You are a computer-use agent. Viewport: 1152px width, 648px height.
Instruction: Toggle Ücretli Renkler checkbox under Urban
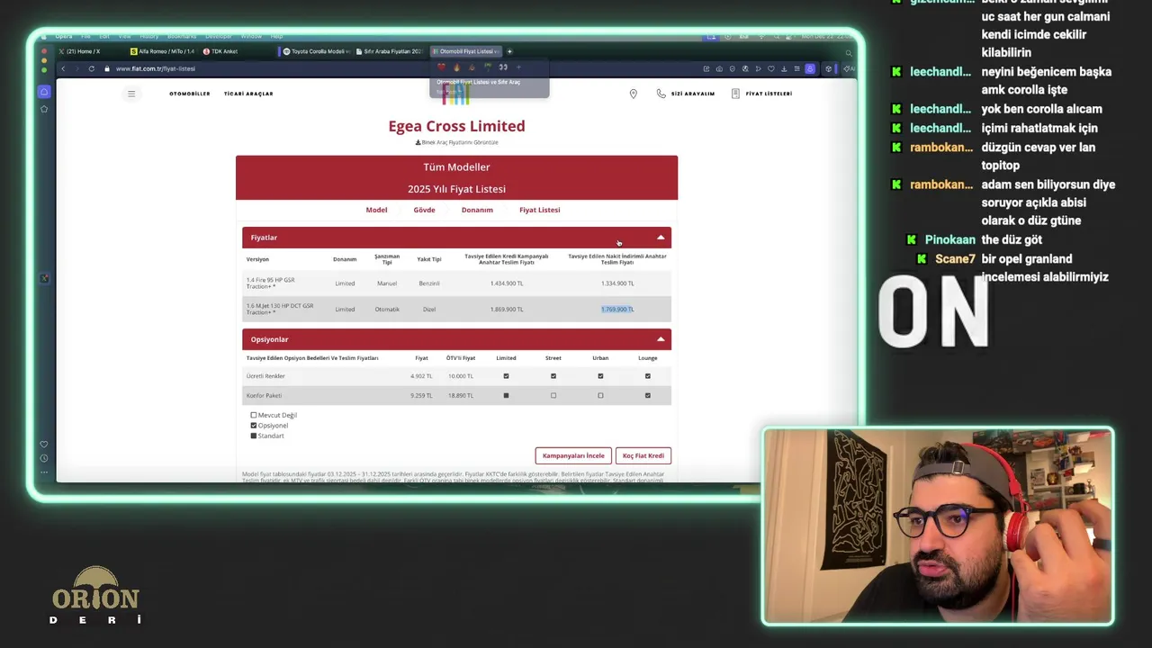coord(600,376)
